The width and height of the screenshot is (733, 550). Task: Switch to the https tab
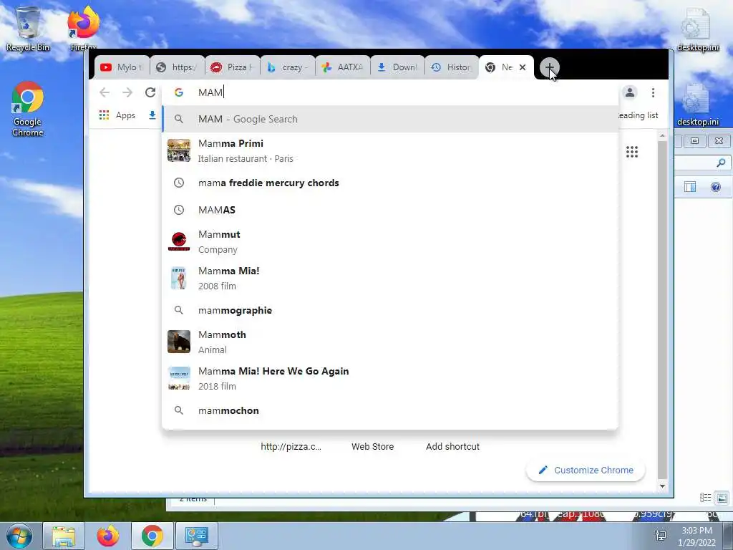pyautogui.click(x=177, y=67)
